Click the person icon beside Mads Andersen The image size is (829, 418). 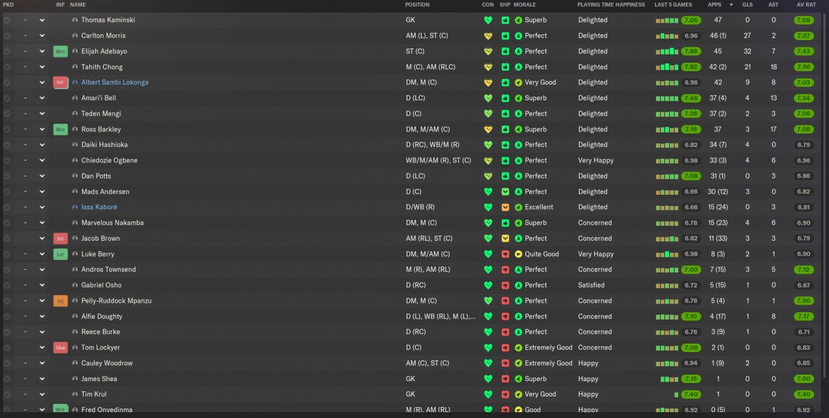click(75, 192)
